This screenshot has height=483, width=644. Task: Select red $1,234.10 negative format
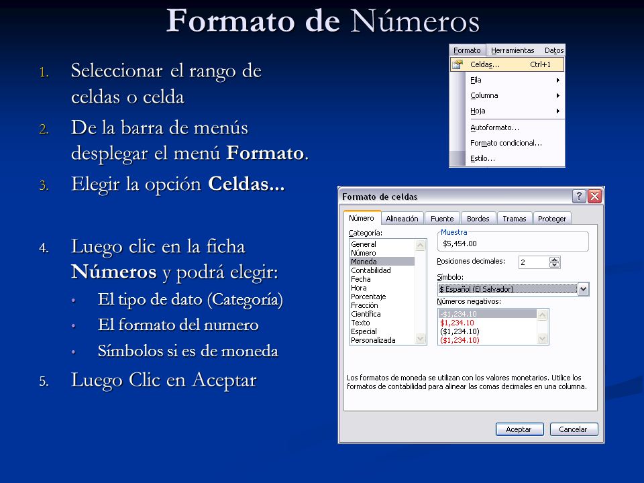[x=487, y=323]
